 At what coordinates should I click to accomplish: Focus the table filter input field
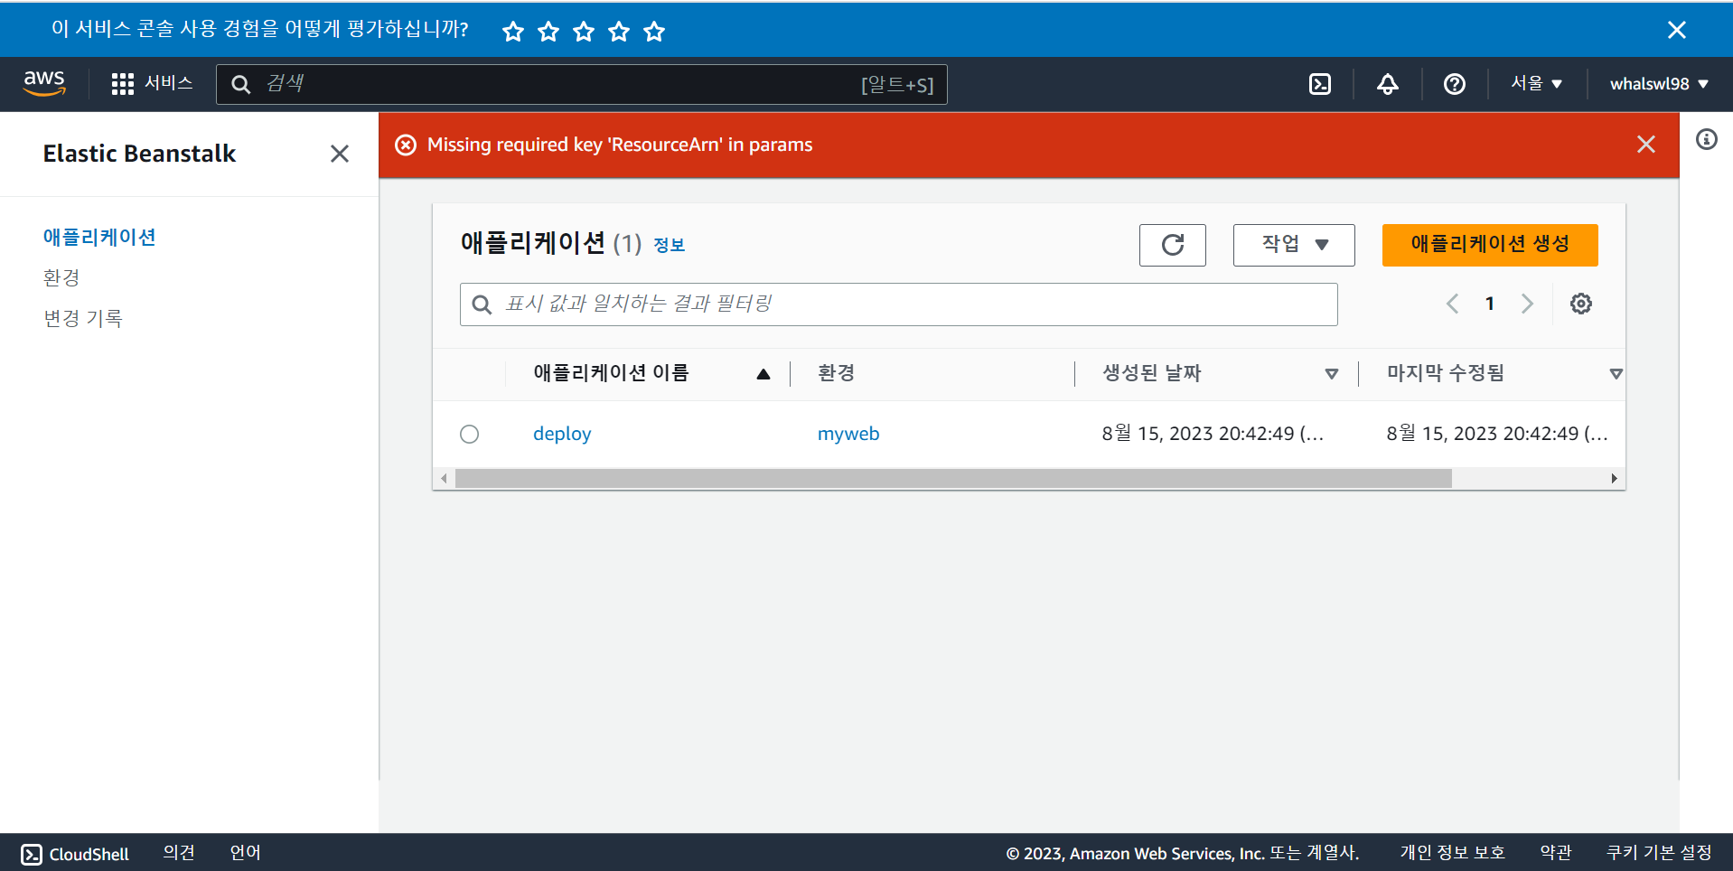[x=899, y=304]
